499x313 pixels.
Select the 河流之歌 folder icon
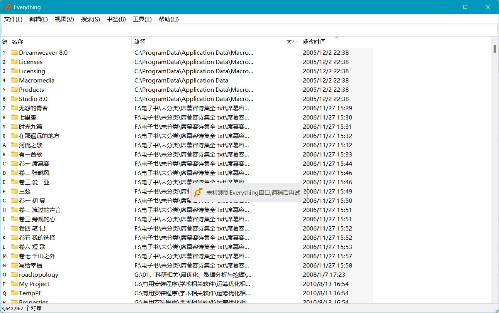[15, 145]
